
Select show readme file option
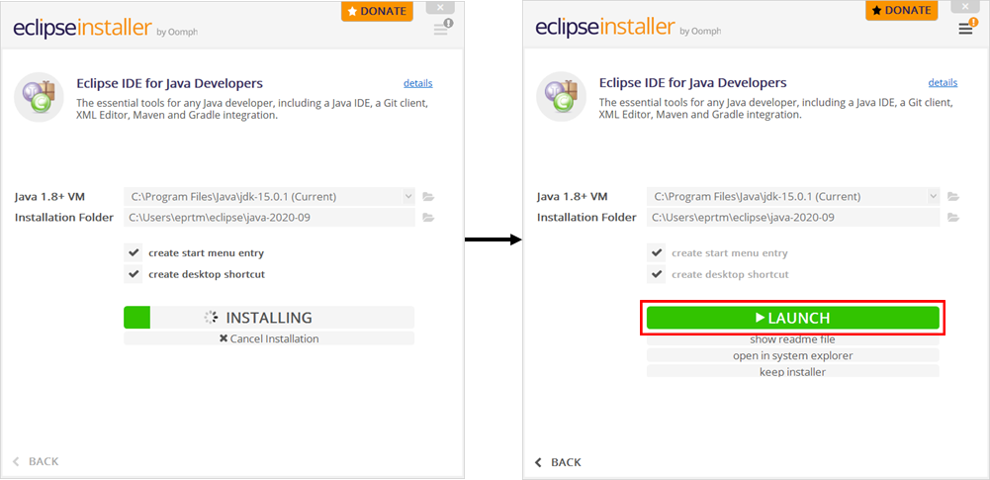(793, 339)
